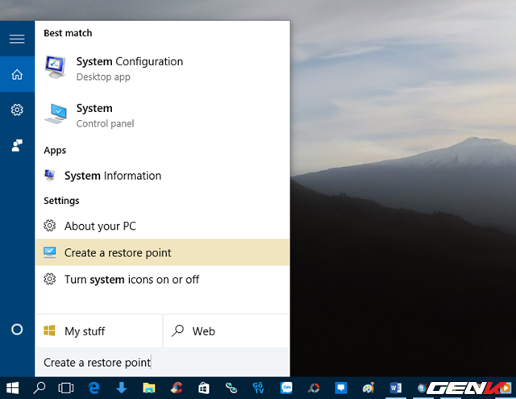Select the Home icon in sidebar
Screen dimensions: 516x399
coord(17,75)
